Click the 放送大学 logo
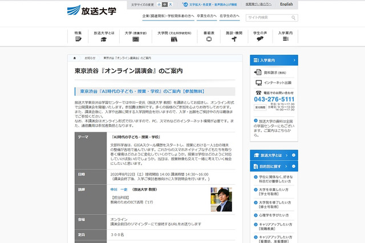Image resolution: width=365 pixels, height=243 pixels. coord(91,11)
